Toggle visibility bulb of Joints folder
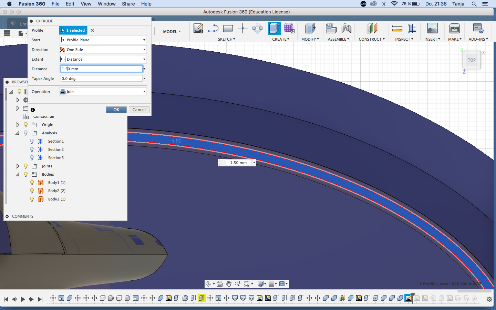Image resolution: width=496 pixels, height=310 pixels. (25, 166)
